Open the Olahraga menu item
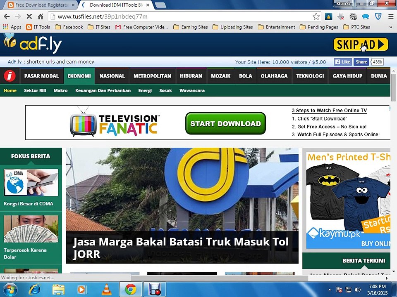Image resolution: width=397 pixels, height=297 pixels. [274, 76]
